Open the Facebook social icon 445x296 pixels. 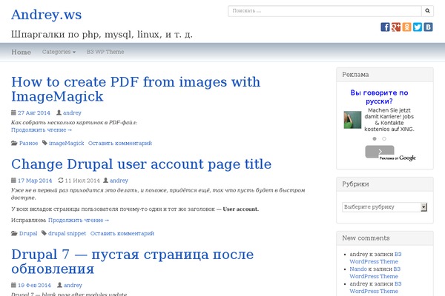pyautogui.click(x=385, y=27)
